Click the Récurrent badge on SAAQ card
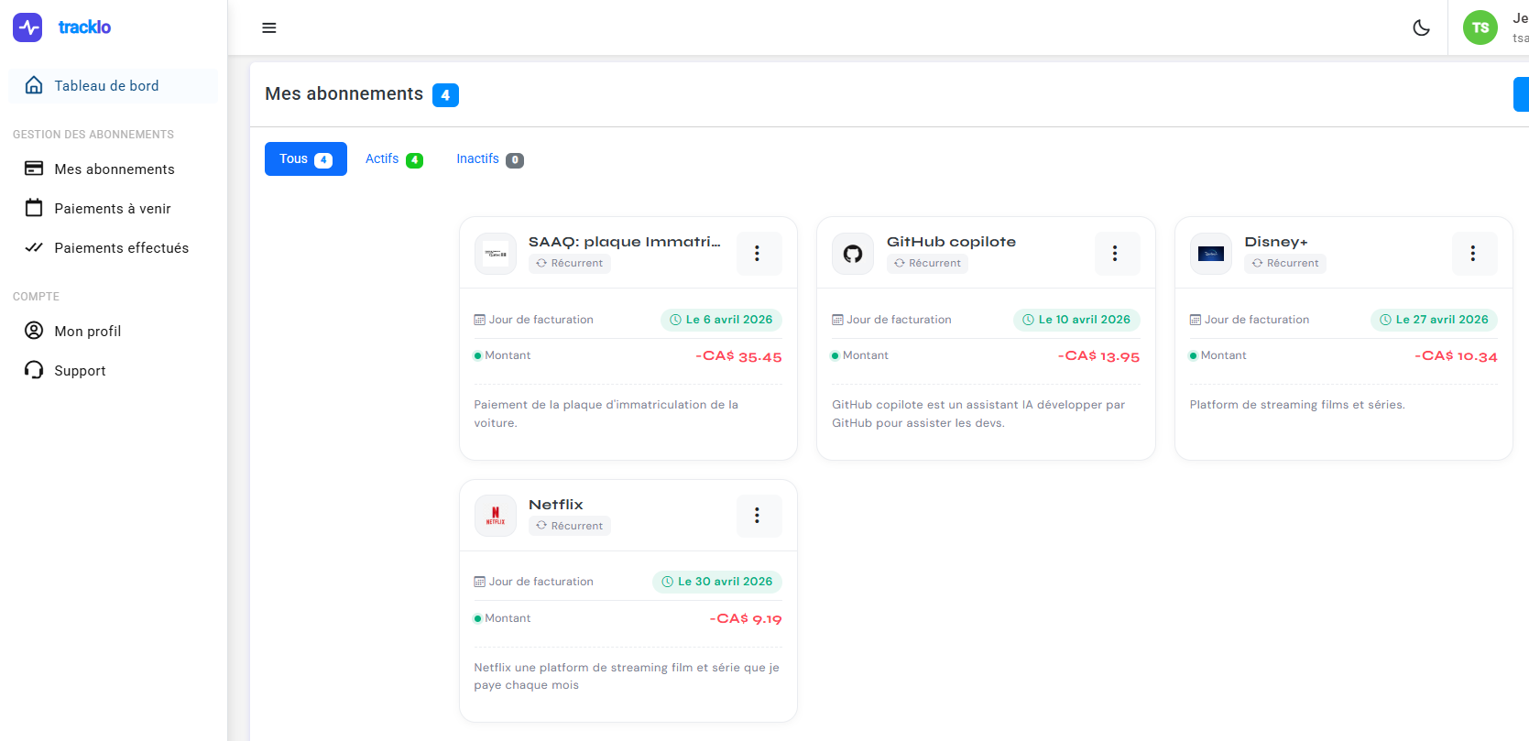The height and width of the screenshot is (741, 1529). [570, 263]
